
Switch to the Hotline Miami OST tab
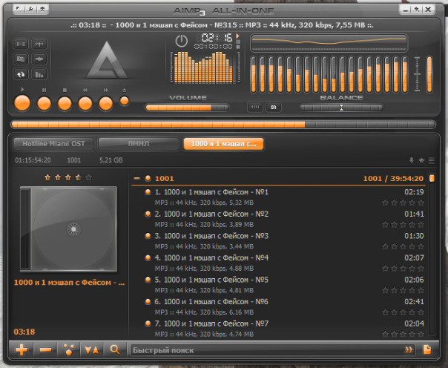pos(53,144)
